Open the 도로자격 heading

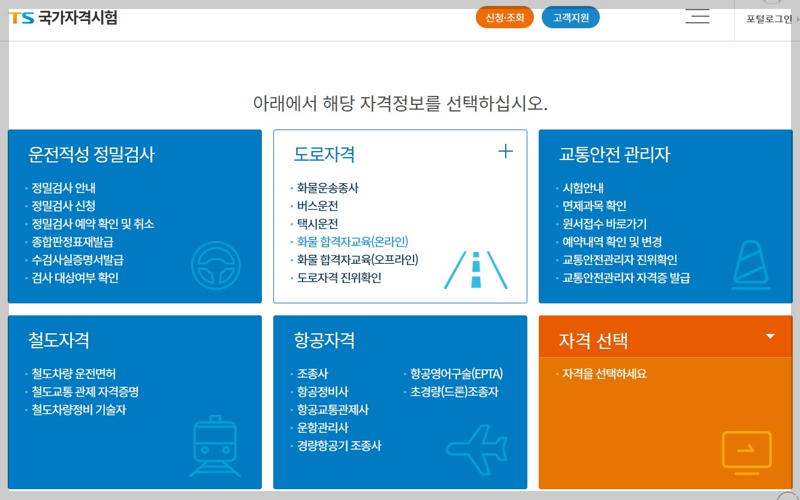[324, 155]
